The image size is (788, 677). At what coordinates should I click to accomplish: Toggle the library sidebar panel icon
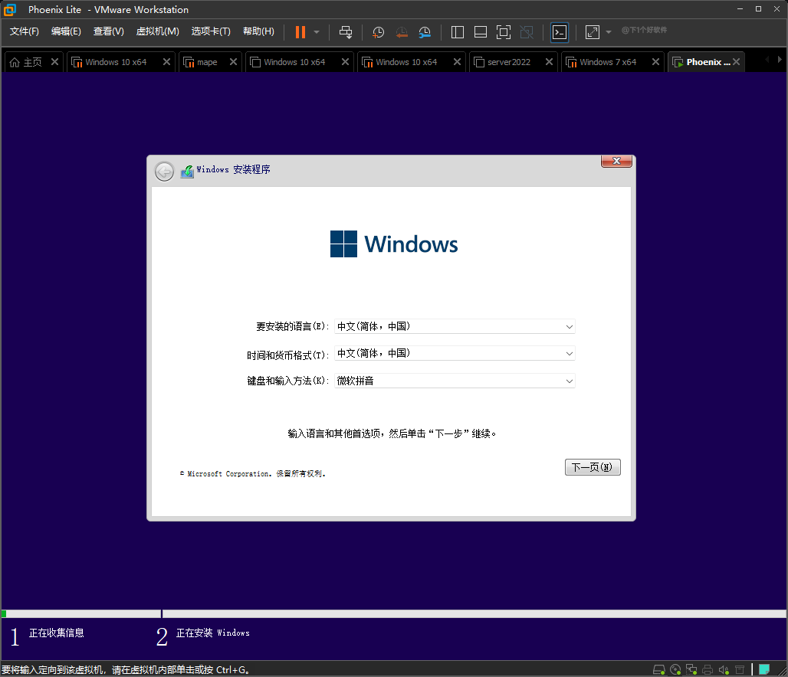point(458,32)
